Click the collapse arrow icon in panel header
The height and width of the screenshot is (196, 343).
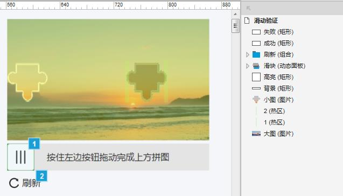point(248,8)
